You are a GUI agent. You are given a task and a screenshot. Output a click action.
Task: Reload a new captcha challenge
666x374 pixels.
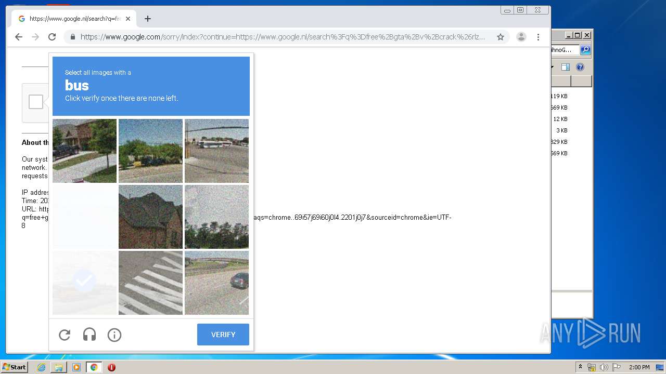point(65,335)
